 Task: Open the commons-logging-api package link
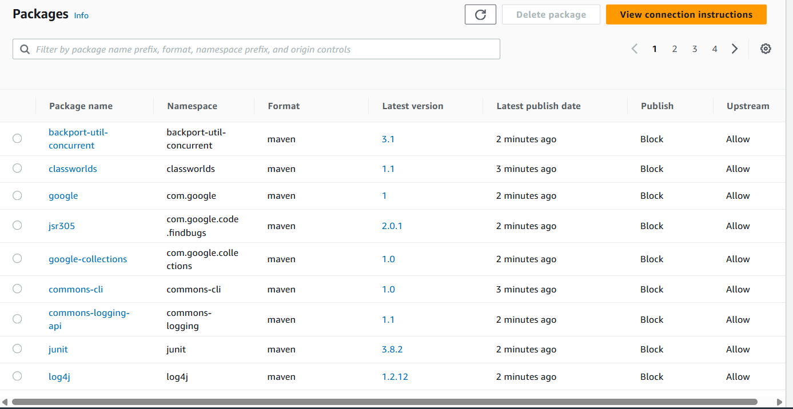pos(89,319)
